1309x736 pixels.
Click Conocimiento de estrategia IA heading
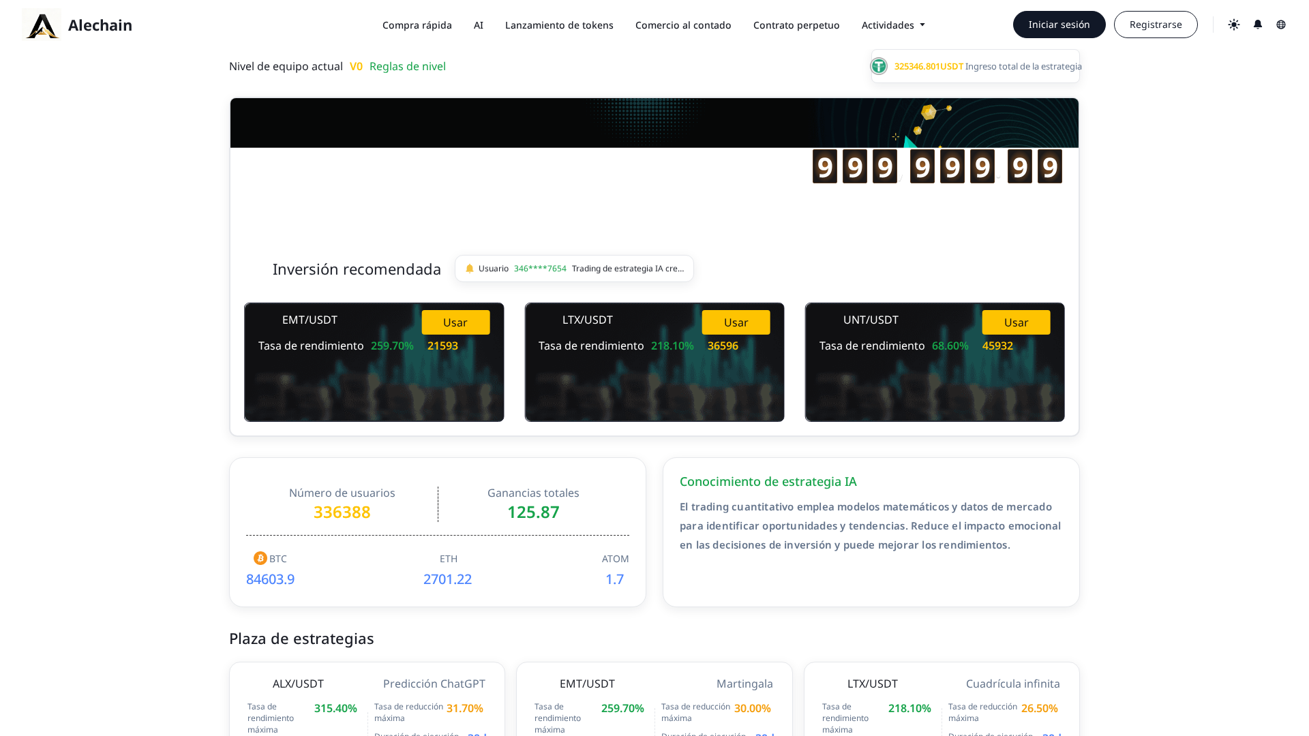coord(768,481)
